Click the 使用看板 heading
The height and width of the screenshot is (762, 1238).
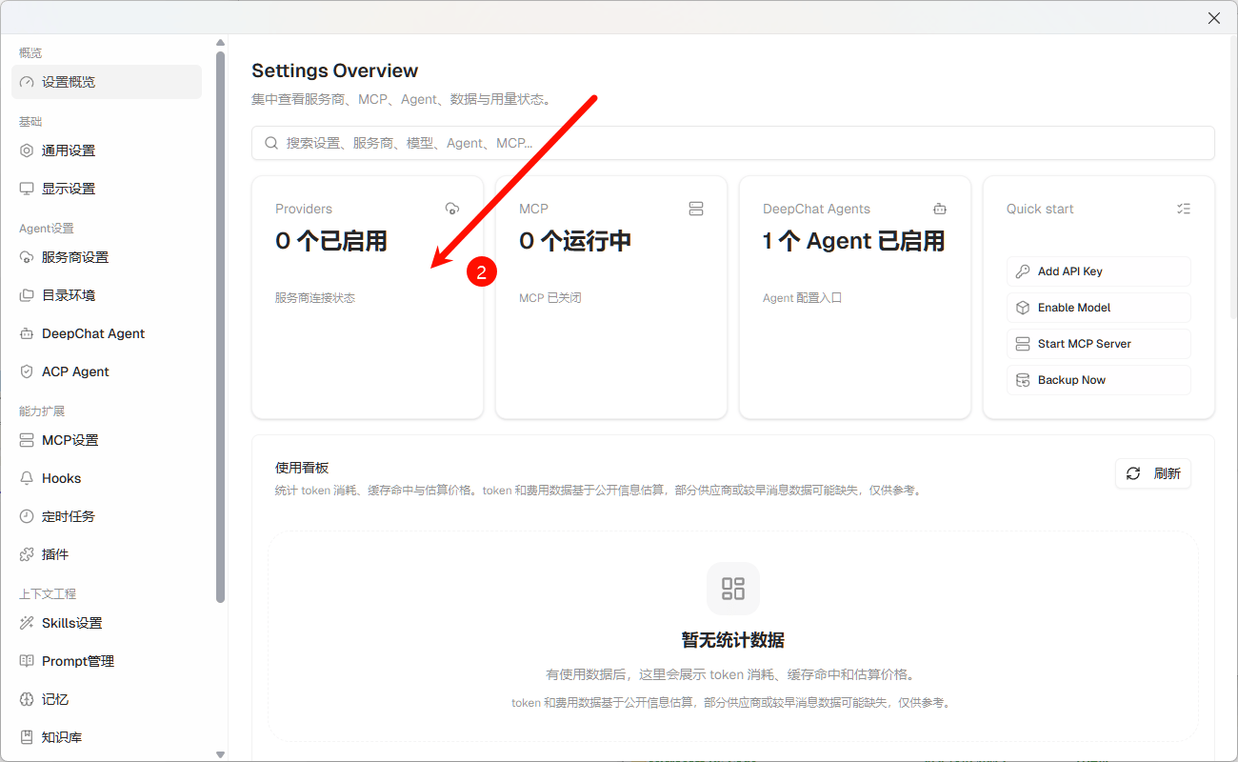[302, 468]
